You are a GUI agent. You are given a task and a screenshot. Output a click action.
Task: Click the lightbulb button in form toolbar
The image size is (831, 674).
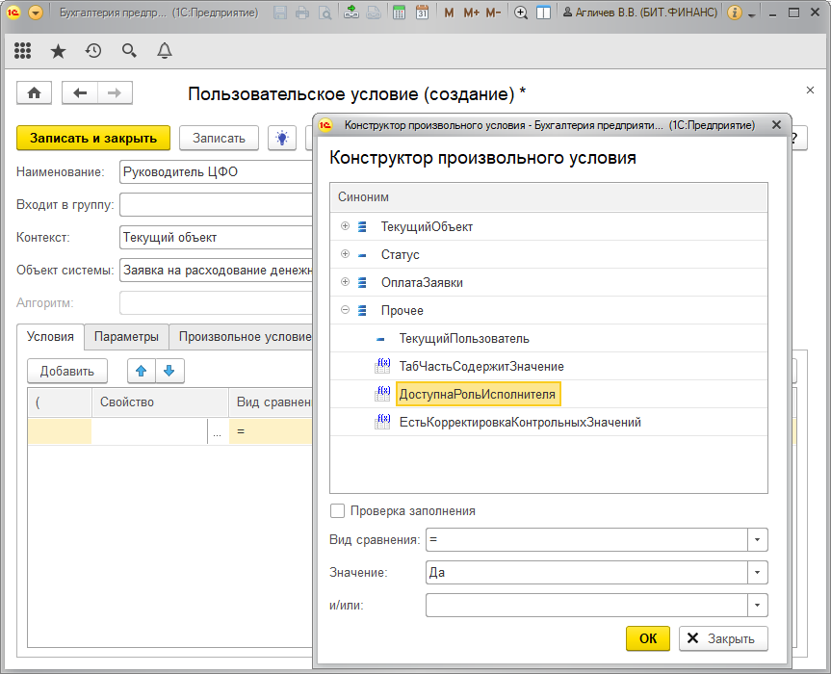click(x=282, y=138)
